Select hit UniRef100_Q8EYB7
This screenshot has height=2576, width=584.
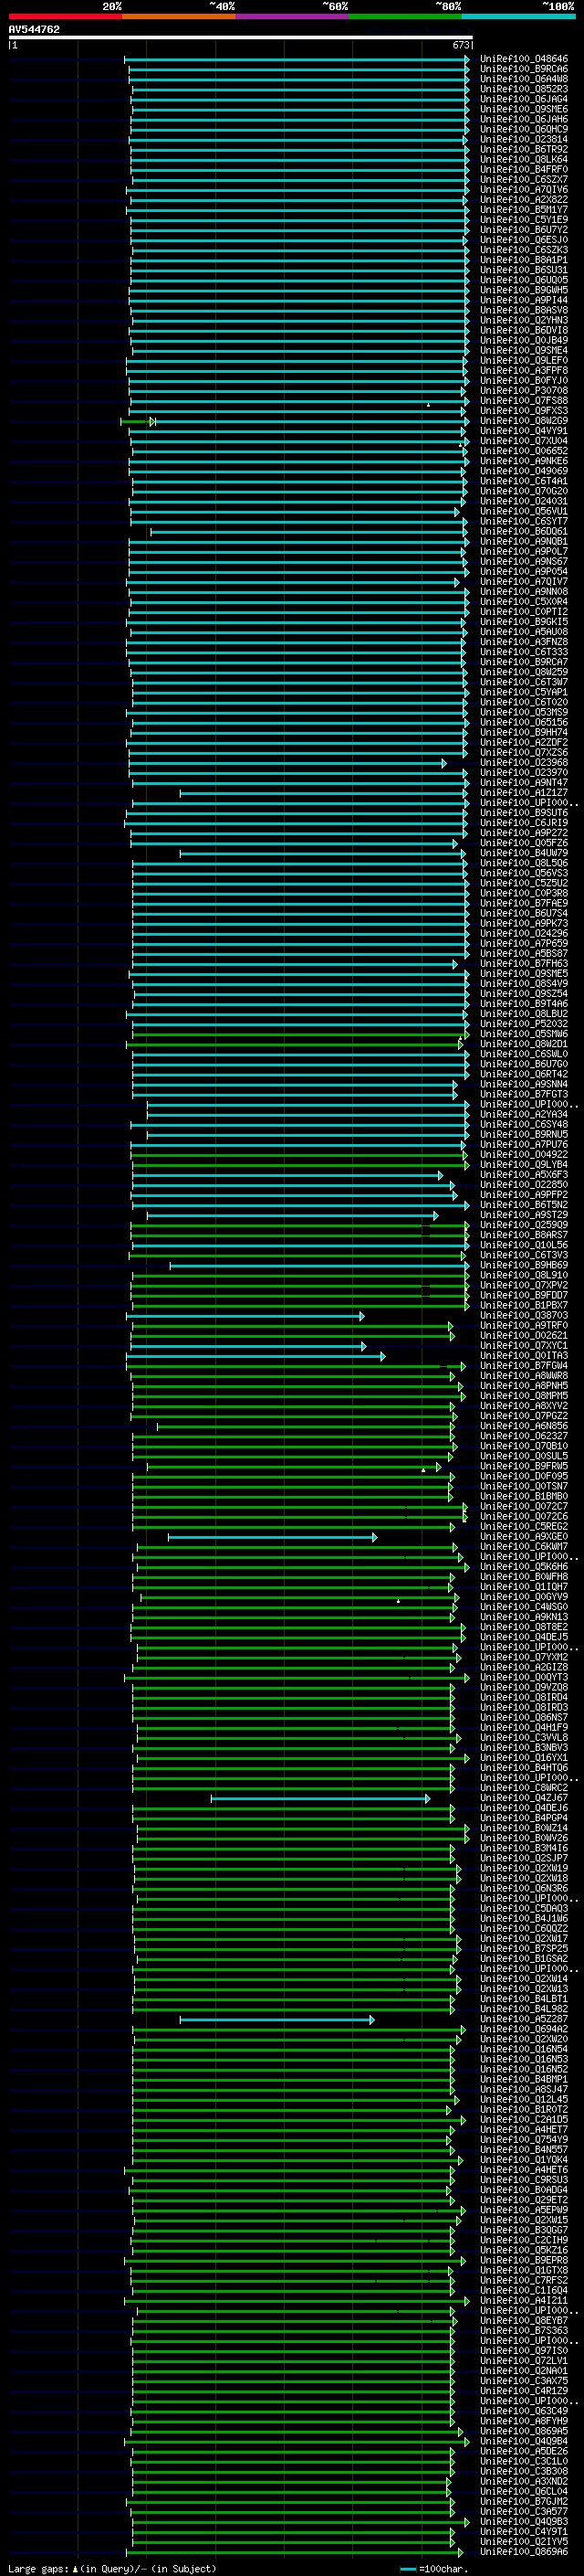tap(524, 2321)
